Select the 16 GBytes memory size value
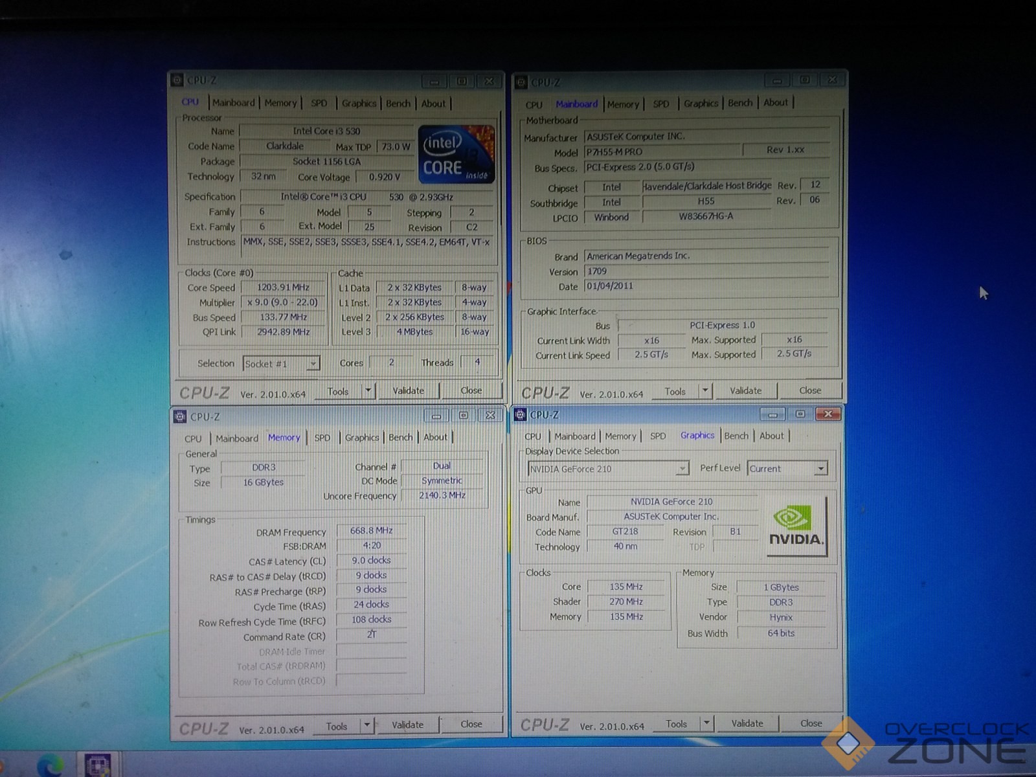1036x777 pixels. pos(263,482)
